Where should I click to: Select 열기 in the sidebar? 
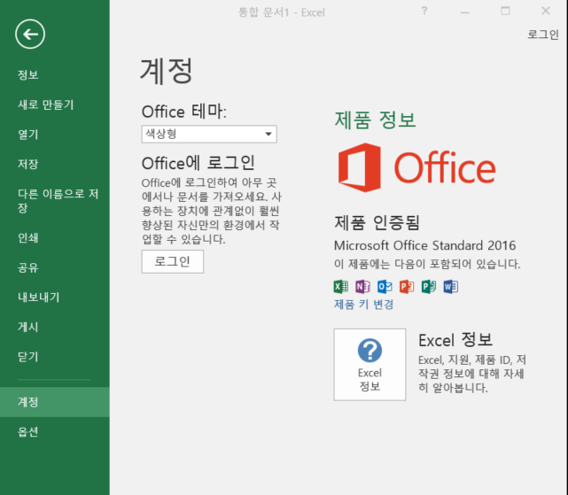click(x=55, y=135)
